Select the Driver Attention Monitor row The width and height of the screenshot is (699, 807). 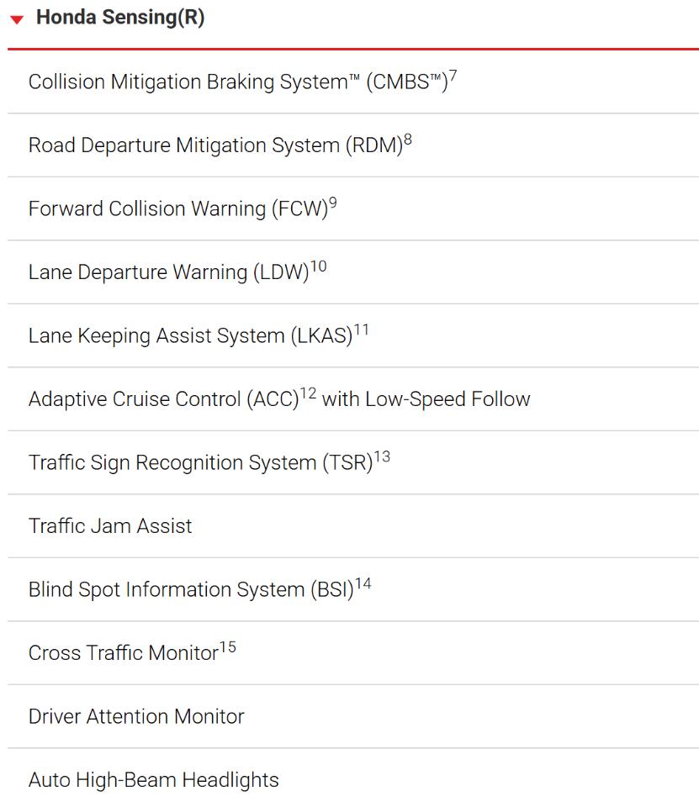point(353,716)
